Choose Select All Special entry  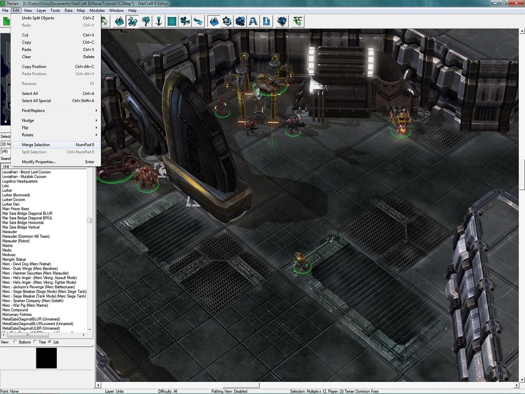[56, 101]
